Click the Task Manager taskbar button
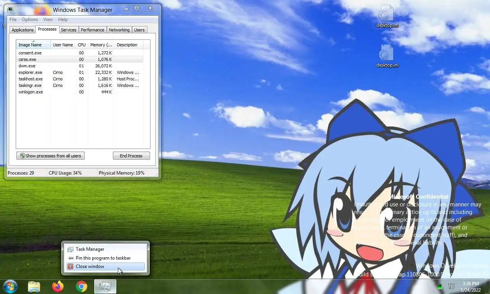490x294 pixels. pos(105,286)
